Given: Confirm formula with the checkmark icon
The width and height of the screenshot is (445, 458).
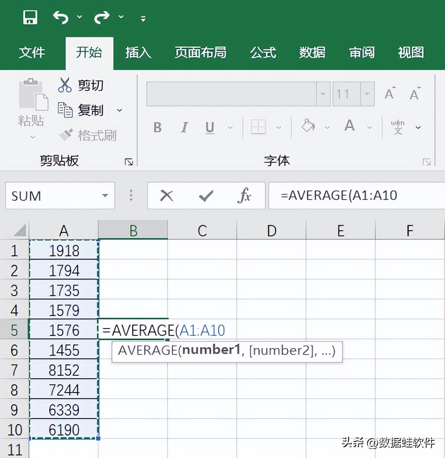Looking at the screenshot, I should [x=206, y=196].
